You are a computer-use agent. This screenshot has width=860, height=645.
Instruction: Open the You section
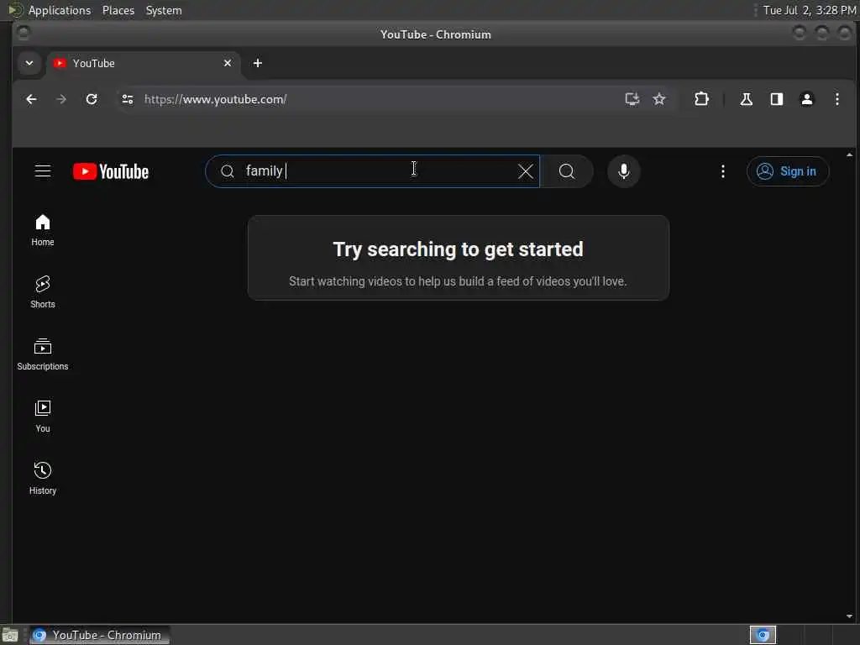[43, 417]
